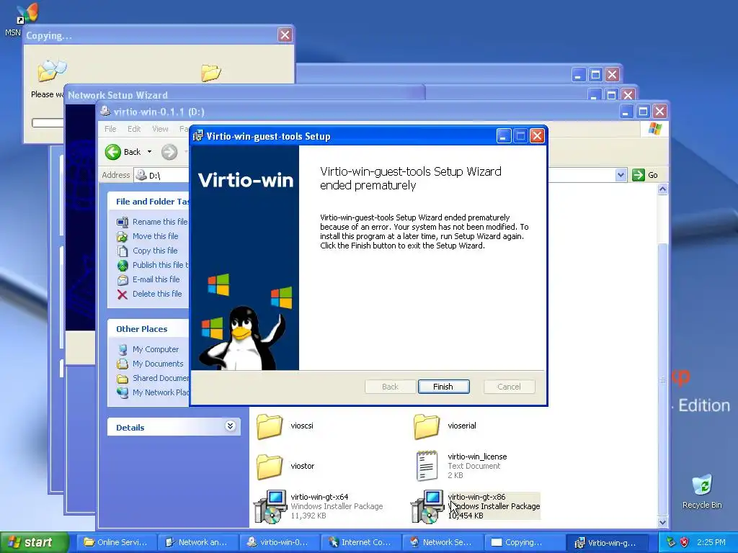This screenshot has width=738, height=553.
Task: Switch to Network and Internet taskbar button
Action: [197, 542]
